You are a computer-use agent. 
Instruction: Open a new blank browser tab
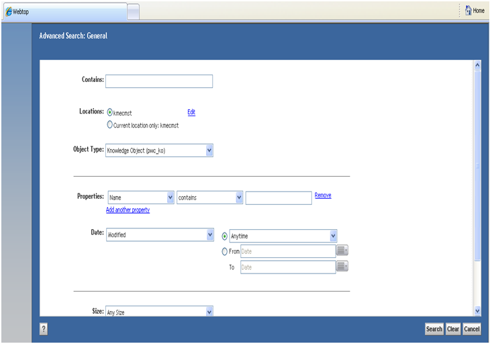tap(134, 13)
